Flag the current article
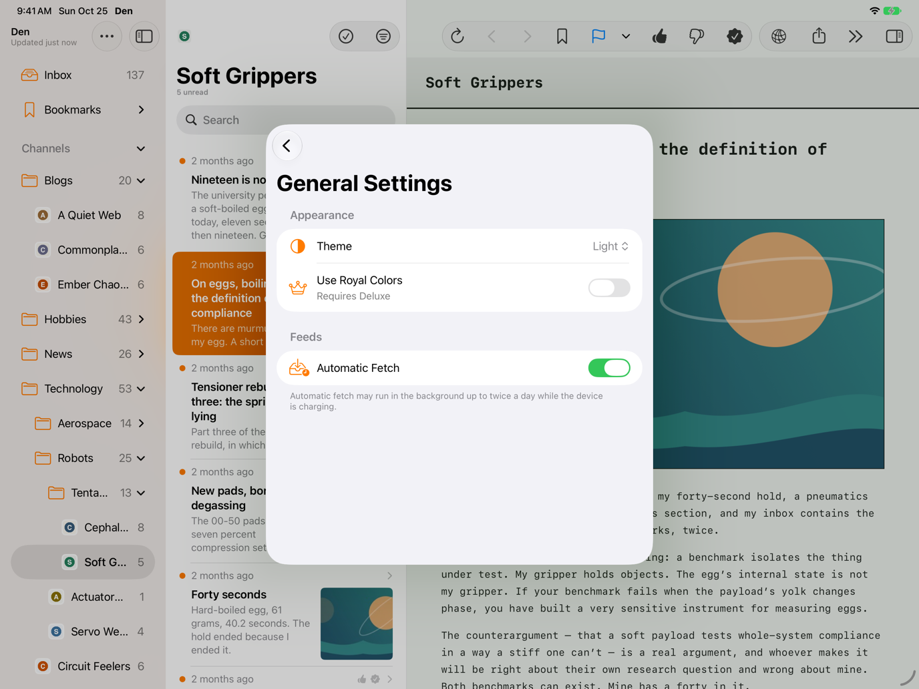The height and width of the screenshot is (689, 919). click(598, 37)
